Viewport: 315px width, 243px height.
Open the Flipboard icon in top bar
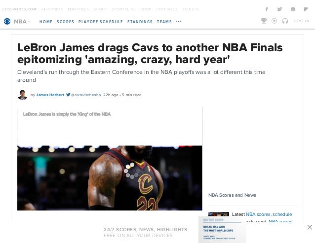click(x=306, y=9)
